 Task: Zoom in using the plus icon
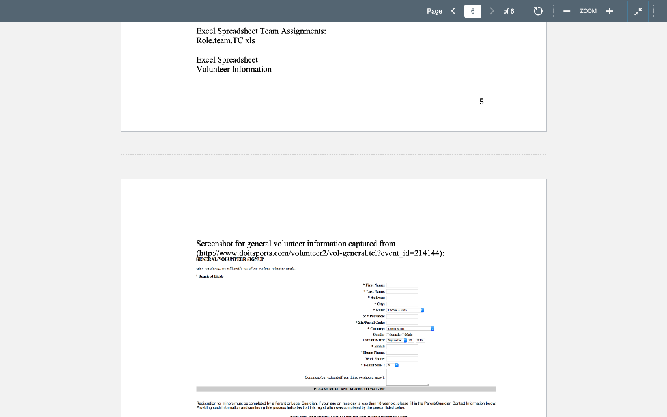(x=609, y=11)
